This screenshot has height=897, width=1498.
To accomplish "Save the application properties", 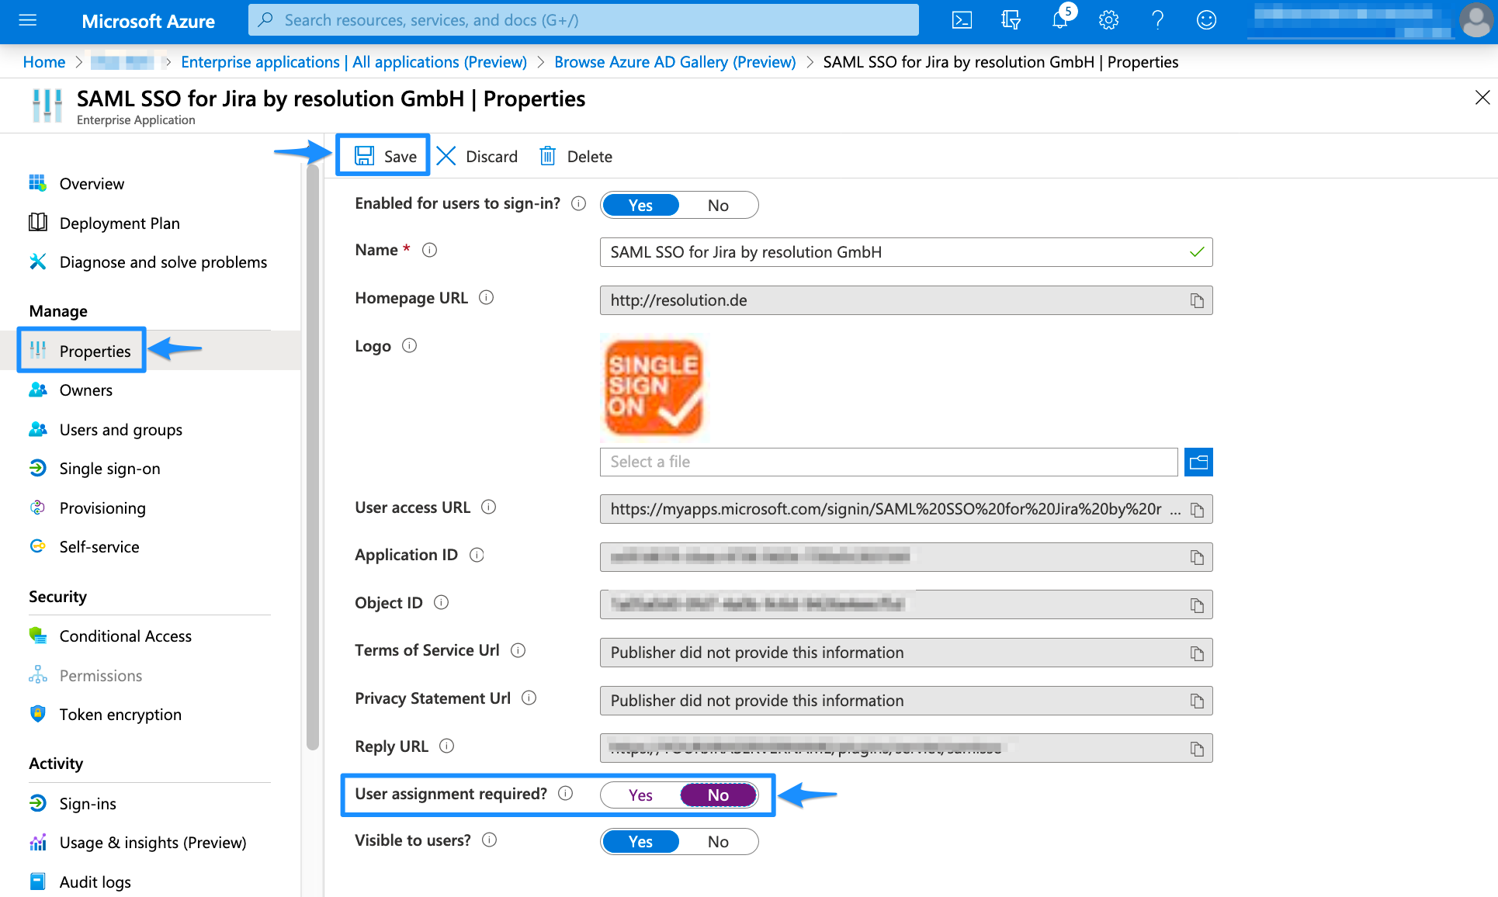I will click(385, 157).
